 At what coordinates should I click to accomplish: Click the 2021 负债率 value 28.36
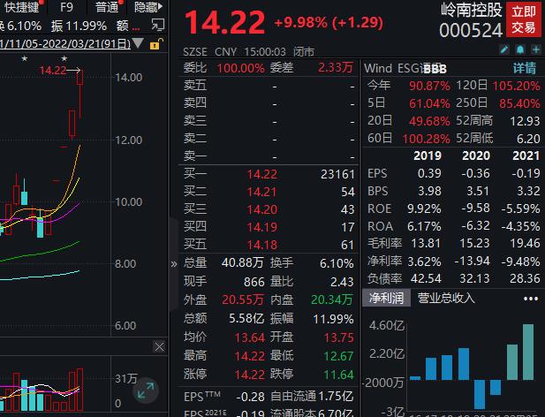525,278
